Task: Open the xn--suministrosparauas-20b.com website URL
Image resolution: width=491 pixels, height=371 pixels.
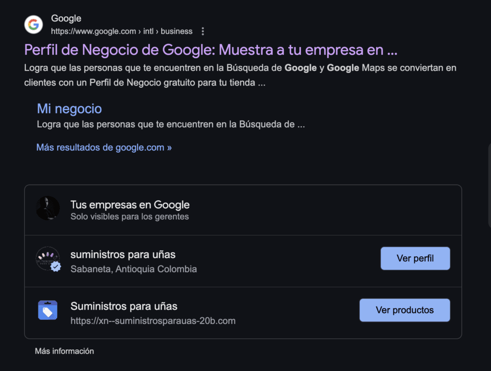Action: 152,321
